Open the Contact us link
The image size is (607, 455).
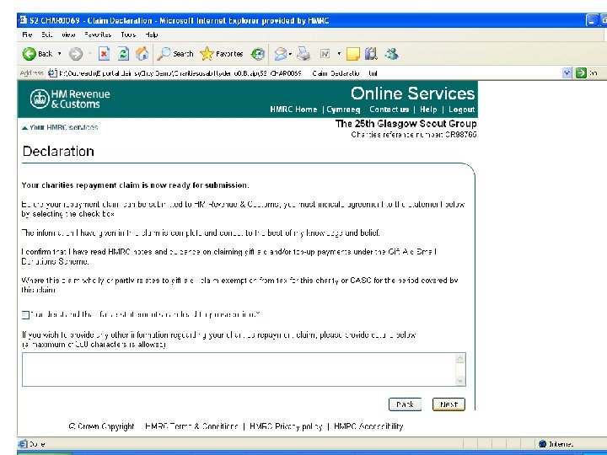click(389, 110)
